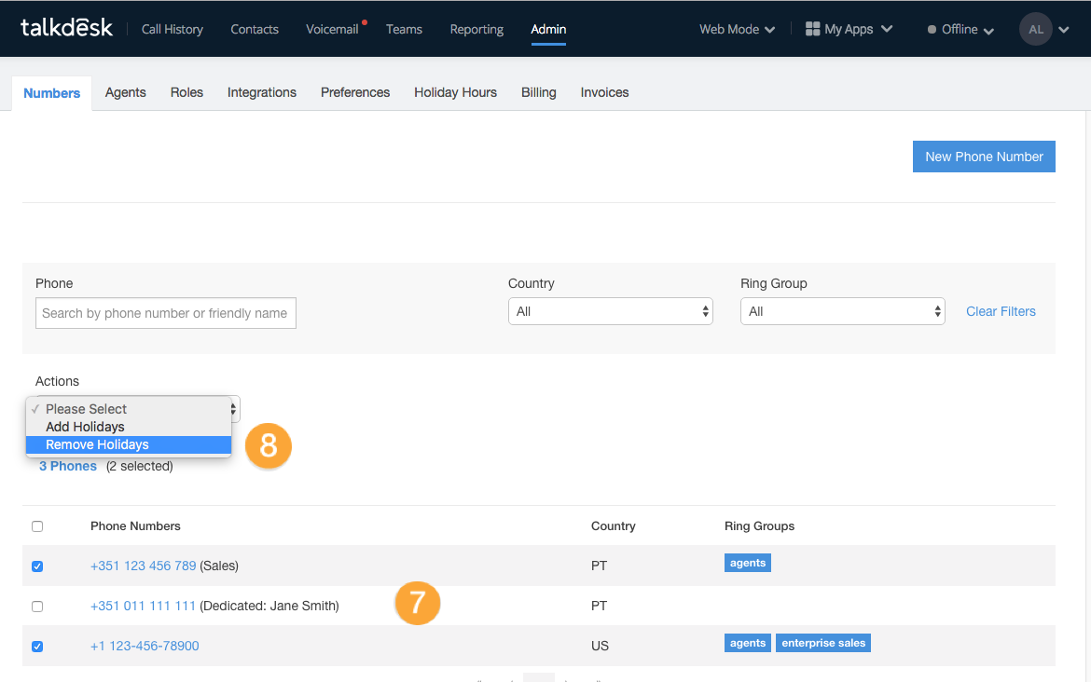Expand the user avatar chevron

[1064, 30]
